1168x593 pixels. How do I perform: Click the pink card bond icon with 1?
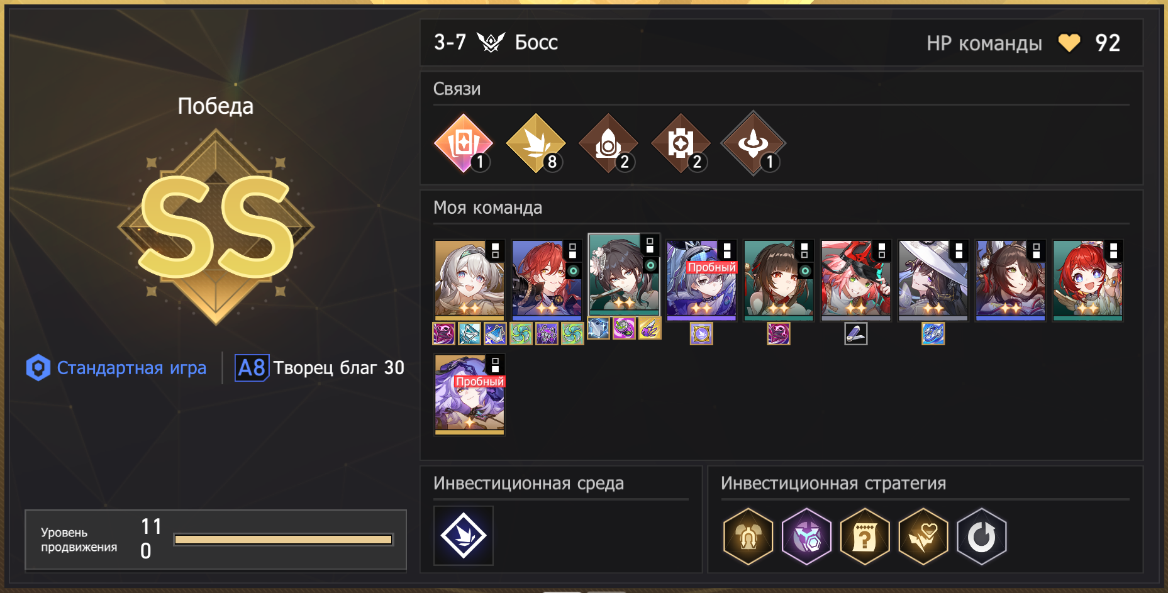(x=464, y=143)
